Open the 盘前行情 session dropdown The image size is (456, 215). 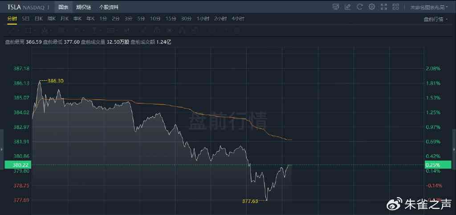[x=436, y=19]
